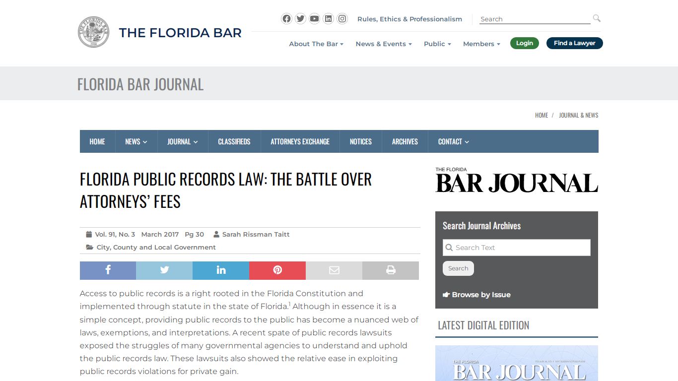Share the article via email icon

pos(334,270)
